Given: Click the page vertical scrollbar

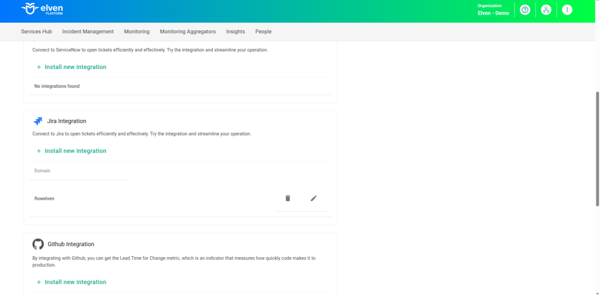Looking at the screenshot, I should click(597, 148).
